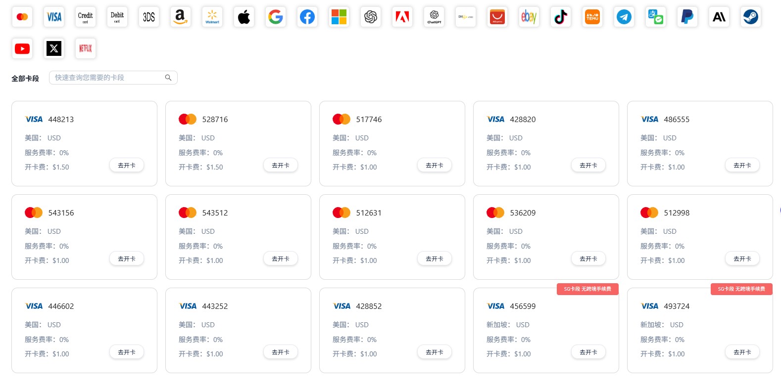Click 去开卡 on card 428820
The height and width of the screenshot is (388, 781).
588,166
